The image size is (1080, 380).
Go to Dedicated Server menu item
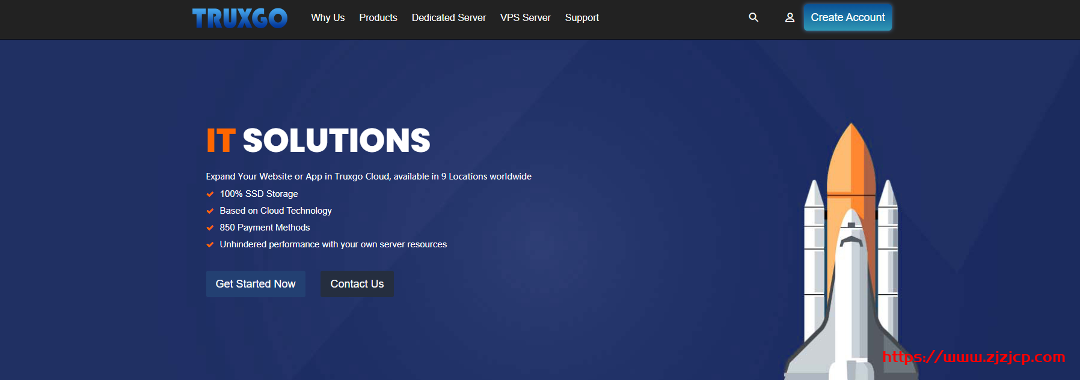click(449, 17)
